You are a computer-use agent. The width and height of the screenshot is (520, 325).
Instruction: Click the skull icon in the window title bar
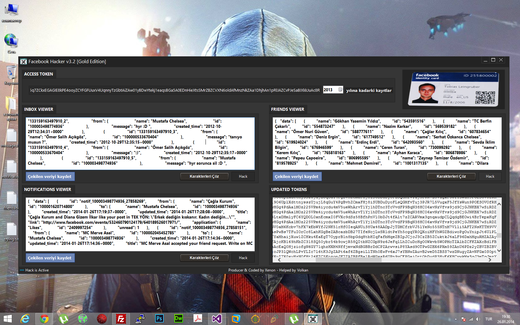click(24, 61)
